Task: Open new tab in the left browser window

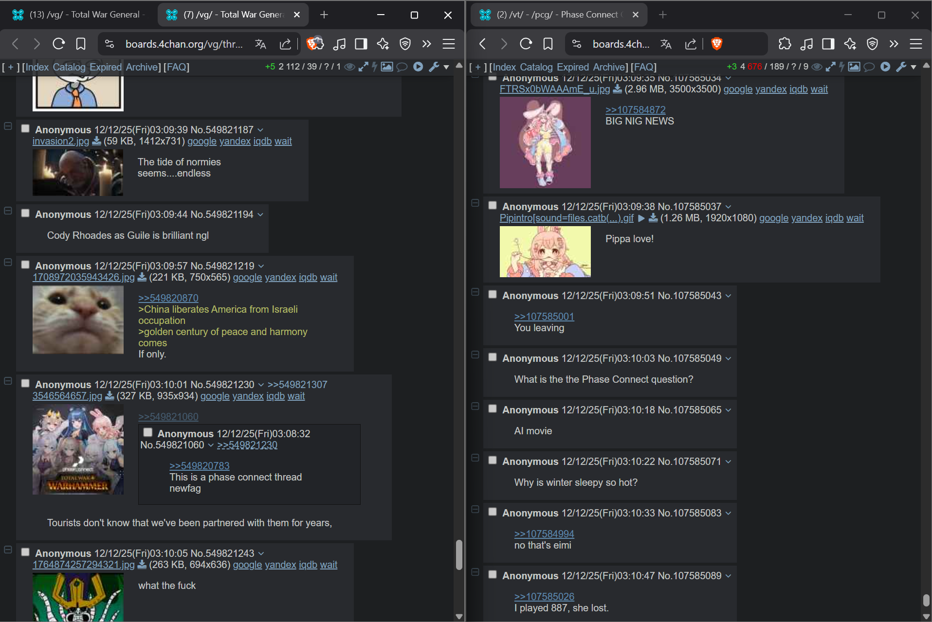Action: (x=324, y=15)
